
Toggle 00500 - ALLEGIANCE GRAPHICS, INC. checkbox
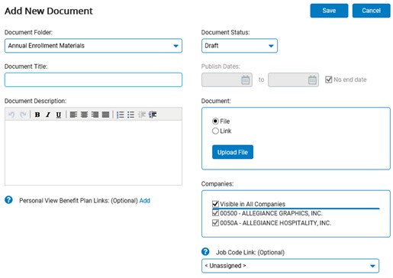coord(215,213)
